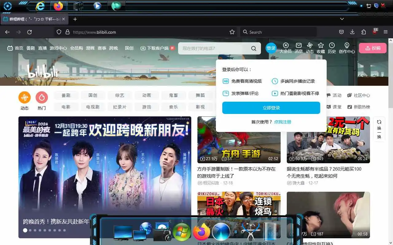Open 收藏 favorites star icon
Image resolution: width=393 pixels, height=245 pixels.
point(321,48)
